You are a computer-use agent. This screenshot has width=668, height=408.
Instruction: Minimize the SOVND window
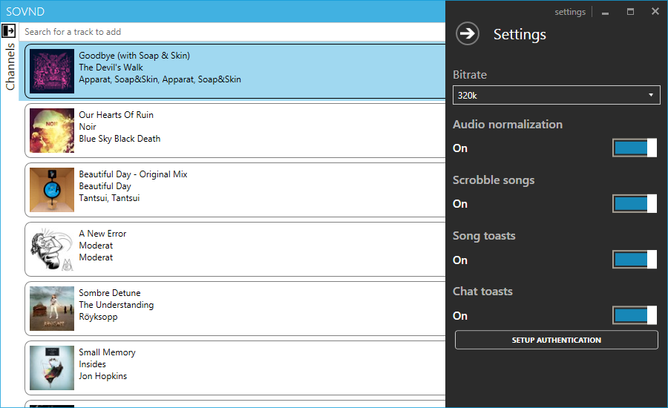coord(606,12)
